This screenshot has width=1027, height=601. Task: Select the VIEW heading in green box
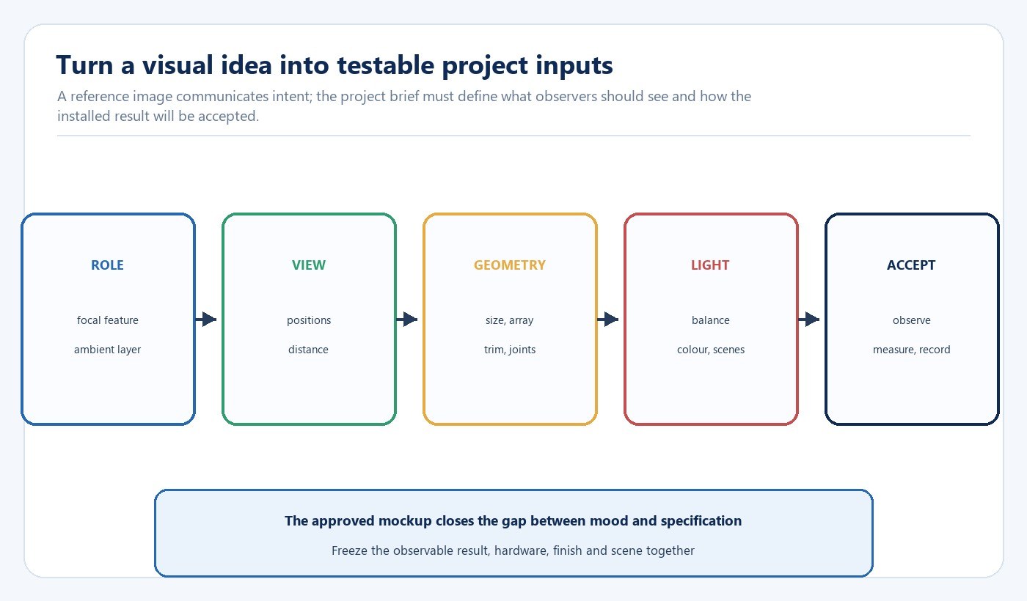[x=309, y=265]
